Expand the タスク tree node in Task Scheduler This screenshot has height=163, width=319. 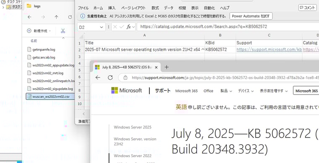point(3,7)
